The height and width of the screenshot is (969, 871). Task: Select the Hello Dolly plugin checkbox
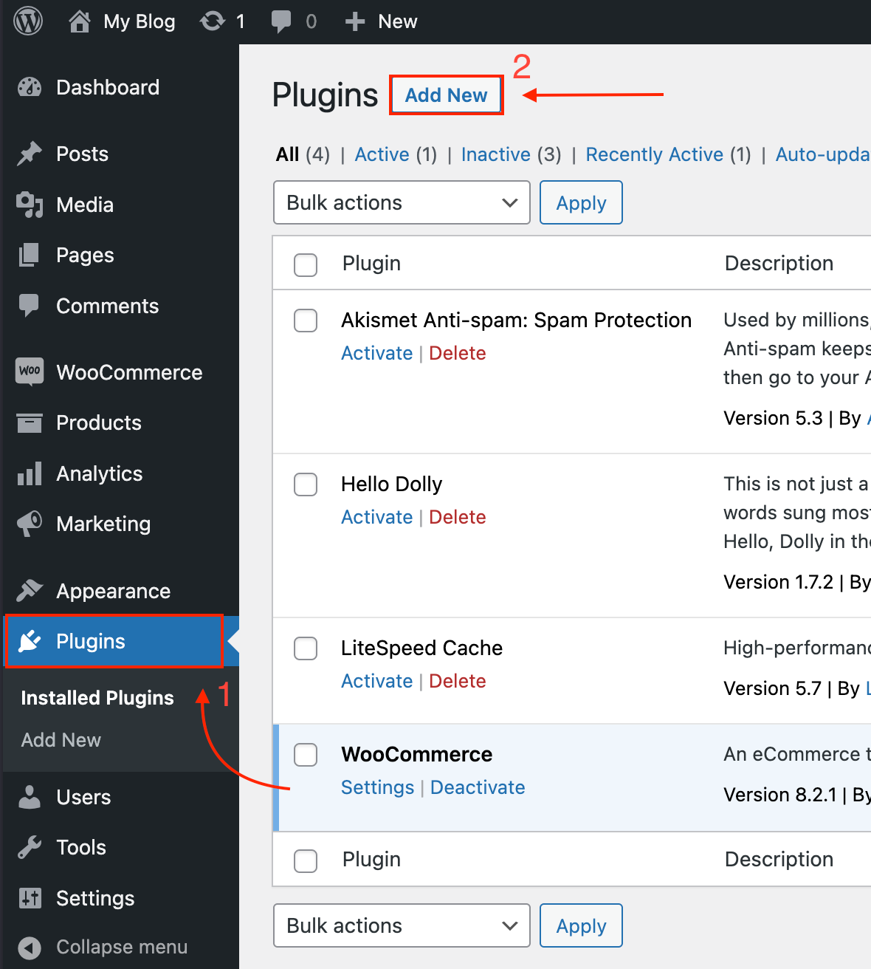pos(306,484)
